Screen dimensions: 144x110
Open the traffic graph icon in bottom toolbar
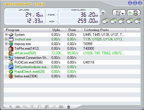click(x=54, y=107)
